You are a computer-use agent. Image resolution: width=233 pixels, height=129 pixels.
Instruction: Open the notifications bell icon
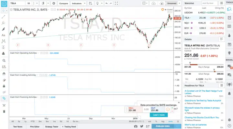click(x=229, y=93)
